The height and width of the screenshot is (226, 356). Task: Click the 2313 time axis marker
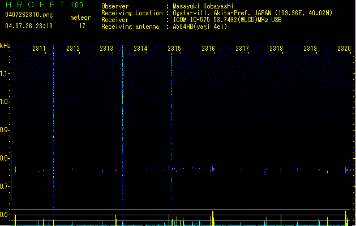(x=106, y=49)
